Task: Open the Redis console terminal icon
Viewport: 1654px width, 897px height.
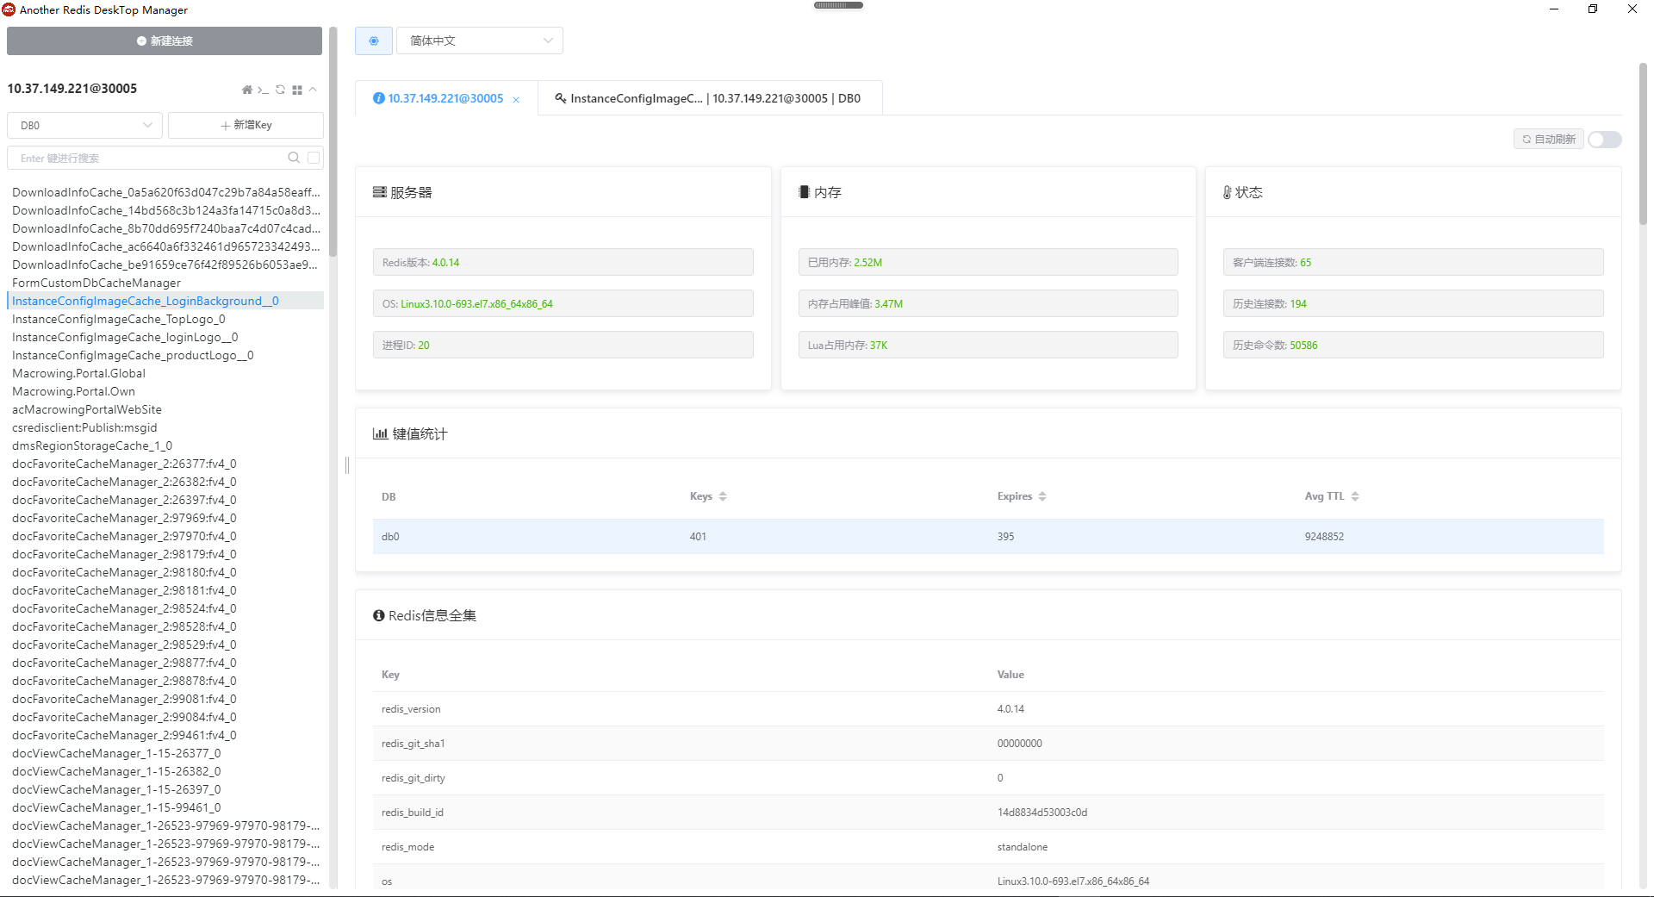Action: click(264, 90)
